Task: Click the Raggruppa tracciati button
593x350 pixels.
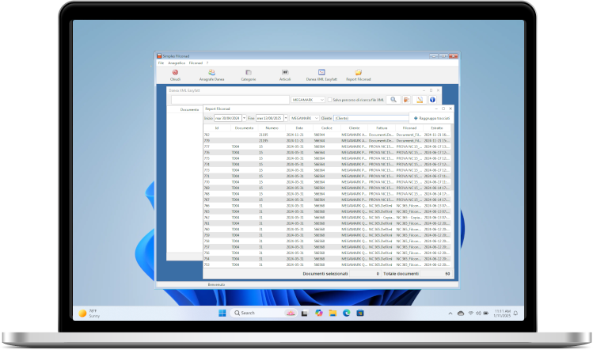Action: tap(431, 118)
